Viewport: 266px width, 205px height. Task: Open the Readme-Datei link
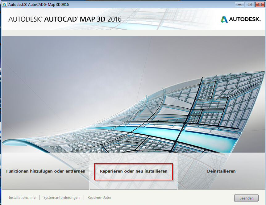point(99,198)
